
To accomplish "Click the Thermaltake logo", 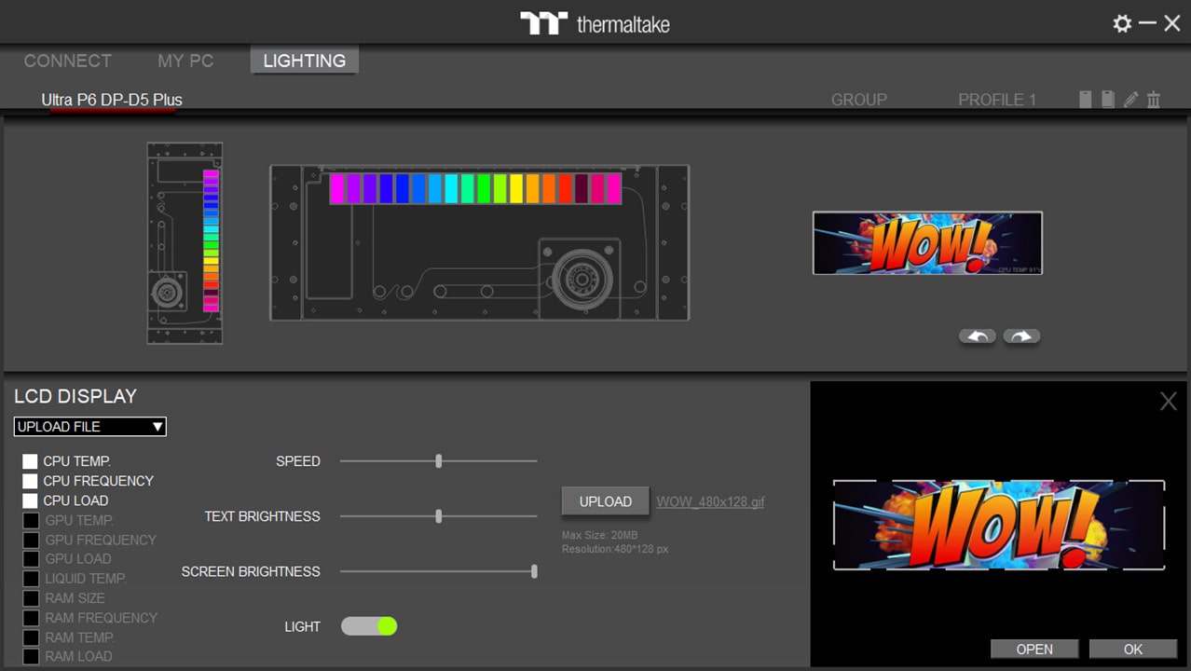I will (x=595, y=23).
